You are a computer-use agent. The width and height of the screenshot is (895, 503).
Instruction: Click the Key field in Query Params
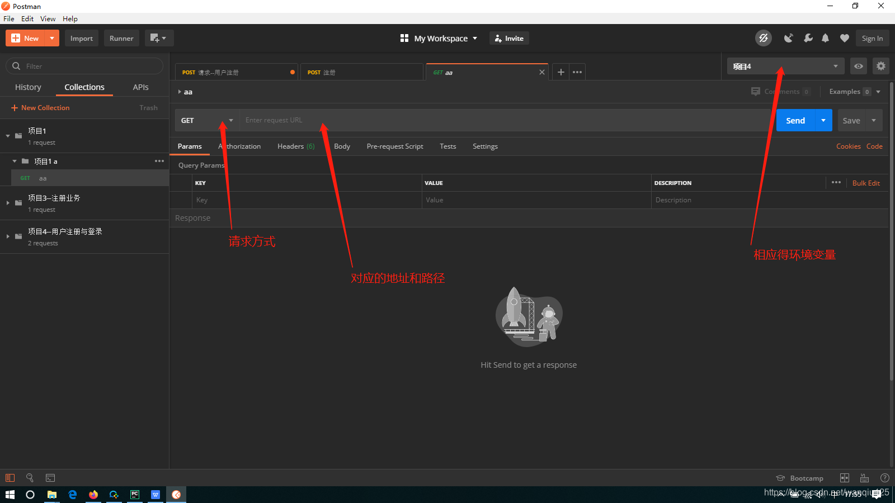pyautogui.click(x=307, y=200)
